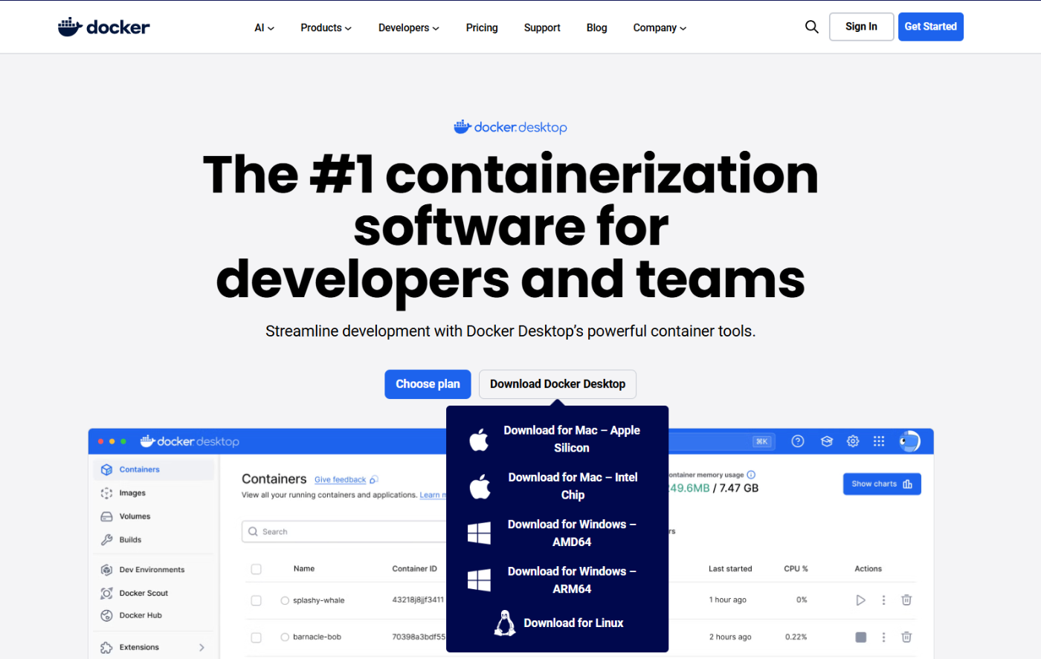The image size is (1041, 659).
Task: Follow the Learn more link under Containers
Action: click(x=433, y=495)
